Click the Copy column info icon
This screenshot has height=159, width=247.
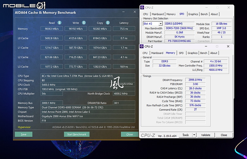point(108,23)
